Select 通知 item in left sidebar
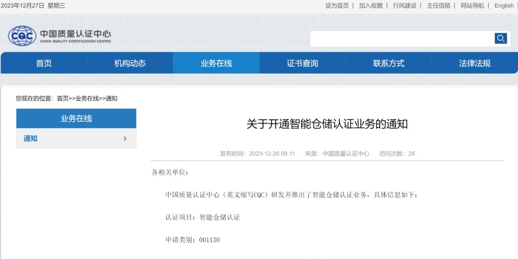 click(31, 139)
